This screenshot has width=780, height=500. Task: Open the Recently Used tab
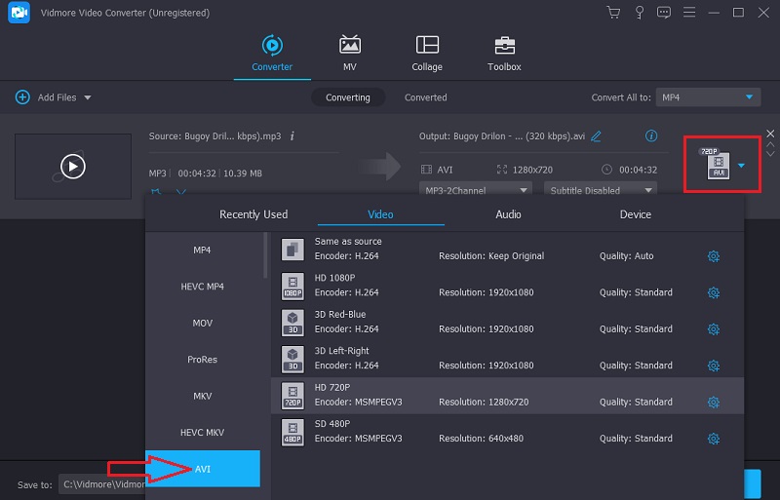click(x=253, y=214)
